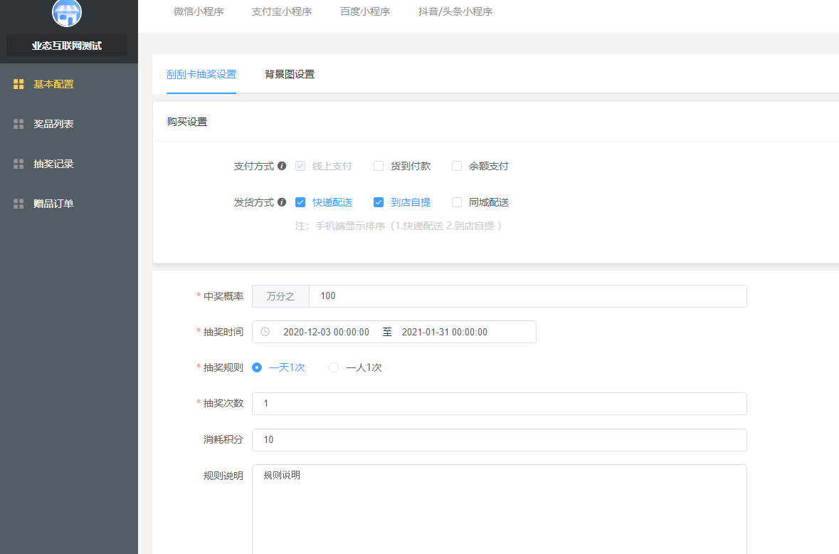
Task: Switch to the 刮刮卡抽奖设置 tab
Action: click(201, 74)
